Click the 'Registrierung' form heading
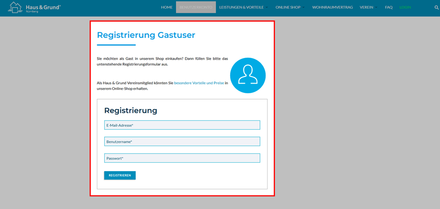 [131, 110]
